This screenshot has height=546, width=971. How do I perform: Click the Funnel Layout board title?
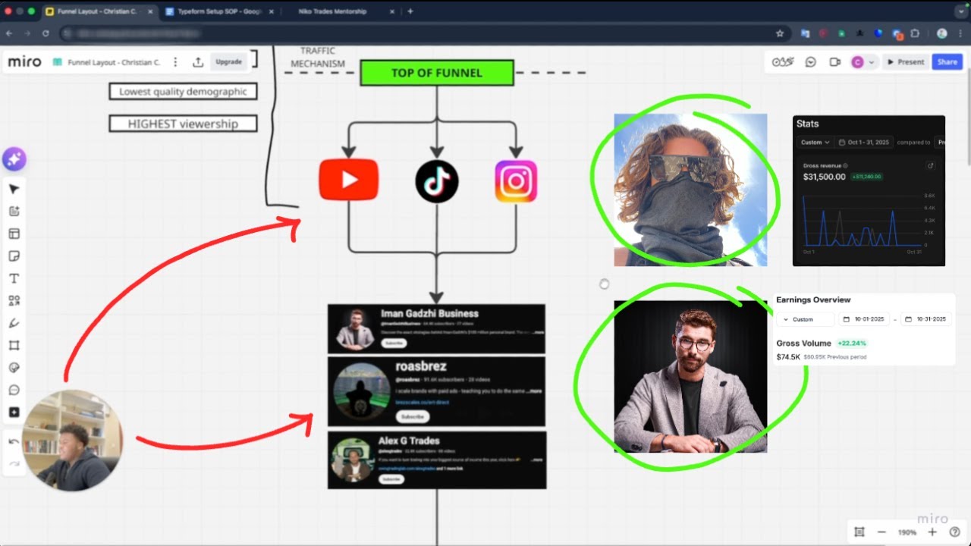pos(114,62)
